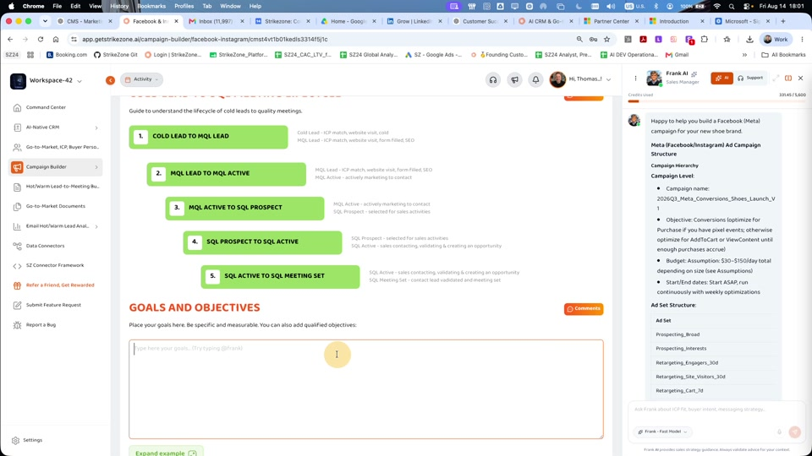Open Refer a Friend, Get Rewarded
The height and width of the screenshot is (456, 812).
pos(55,285)
